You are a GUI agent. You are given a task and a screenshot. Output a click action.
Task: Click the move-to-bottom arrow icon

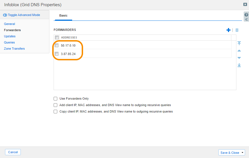[x=239, y=65]
